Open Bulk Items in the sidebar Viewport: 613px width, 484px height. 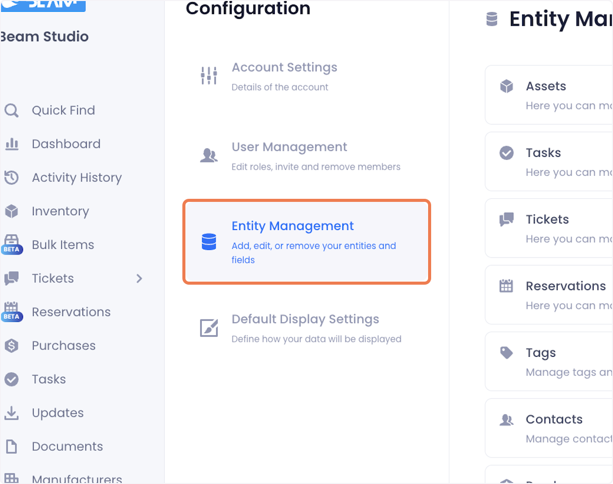63,245
